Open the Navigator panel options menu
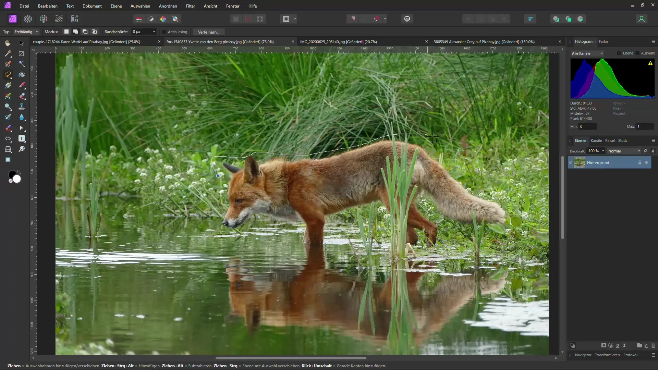Viewport: 658px width, 370px height. click(653, 355)
